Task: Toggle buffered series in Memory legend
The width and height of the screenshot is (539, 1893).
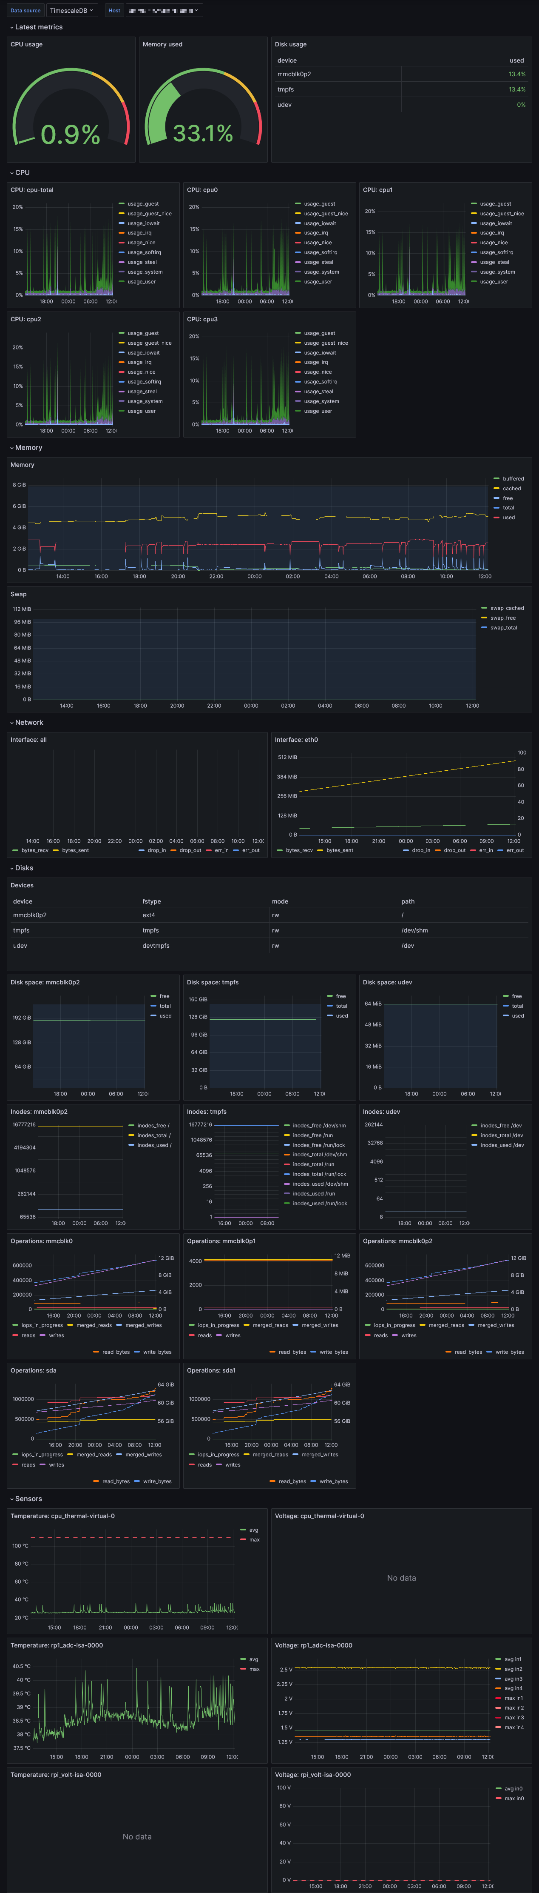Action: [513, 478]
